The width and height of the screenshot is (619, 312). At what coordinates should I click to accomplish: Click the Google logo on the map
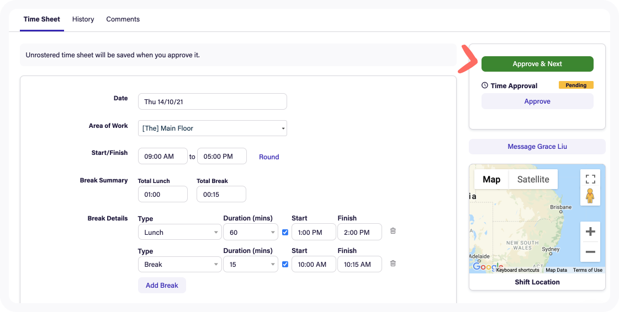(x=488, y=267)
